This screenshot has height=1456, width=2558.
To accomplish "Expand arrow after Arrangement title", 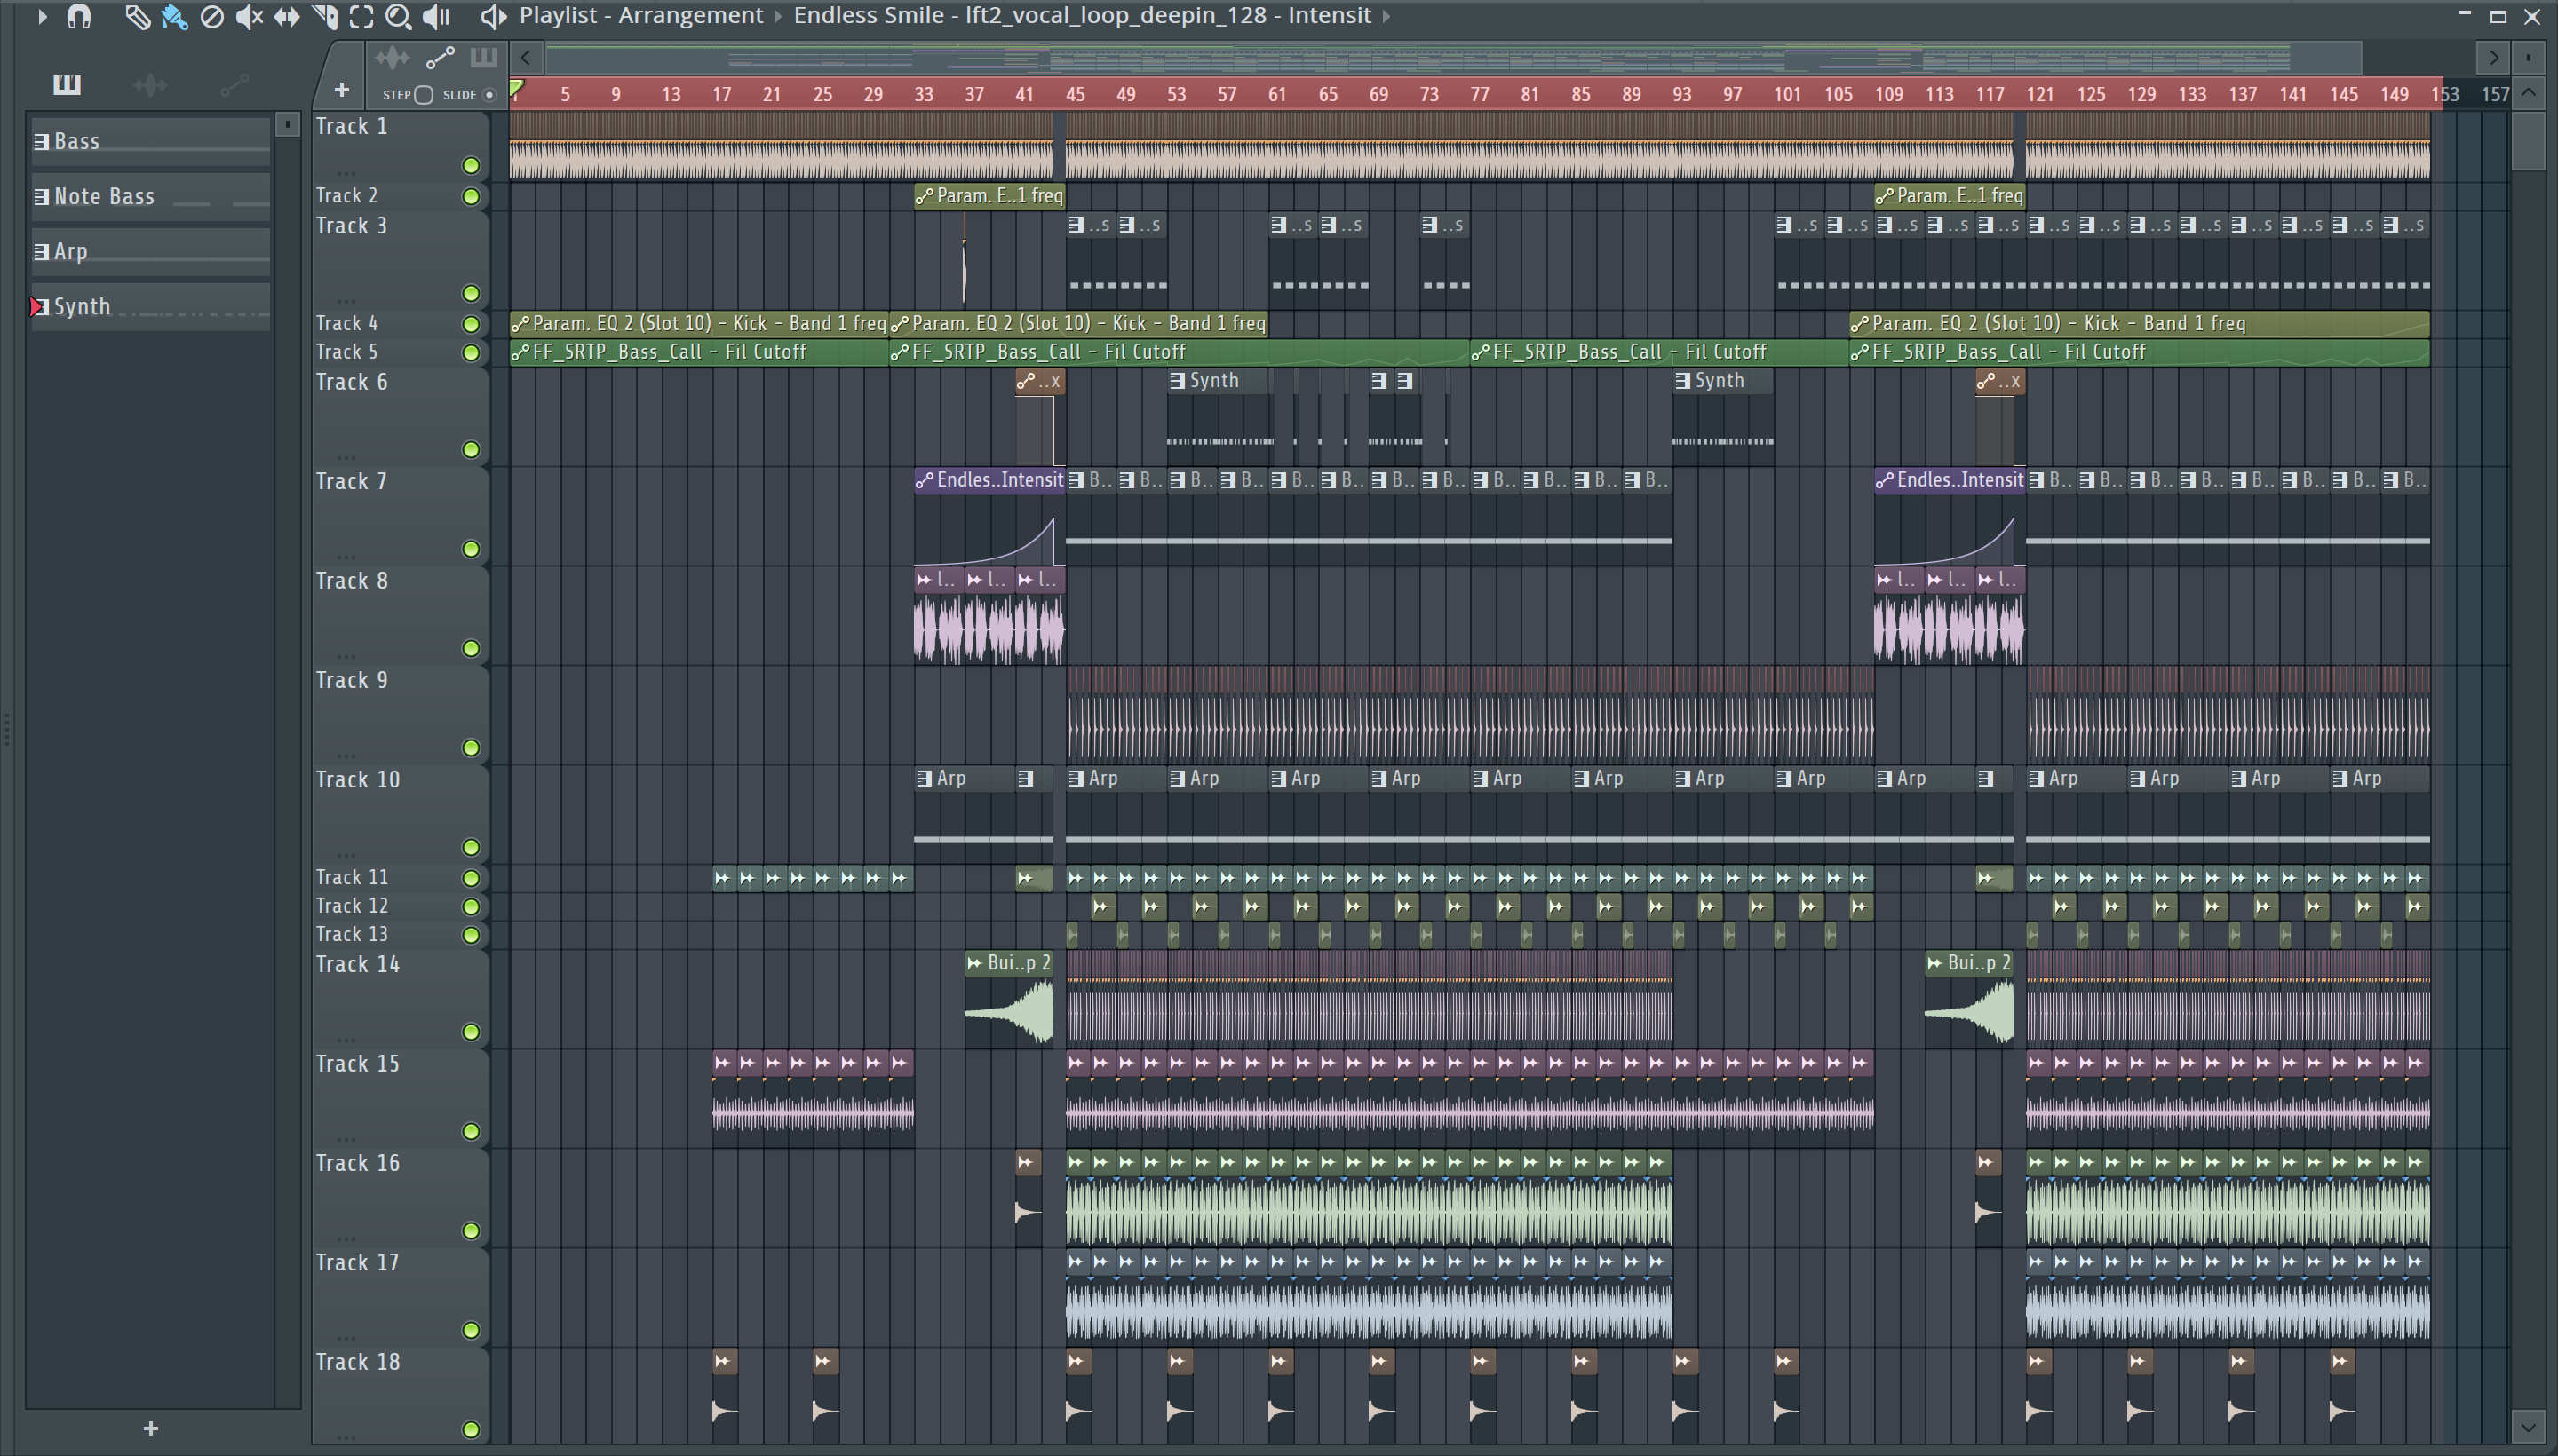I will click(x=777, y=16).
